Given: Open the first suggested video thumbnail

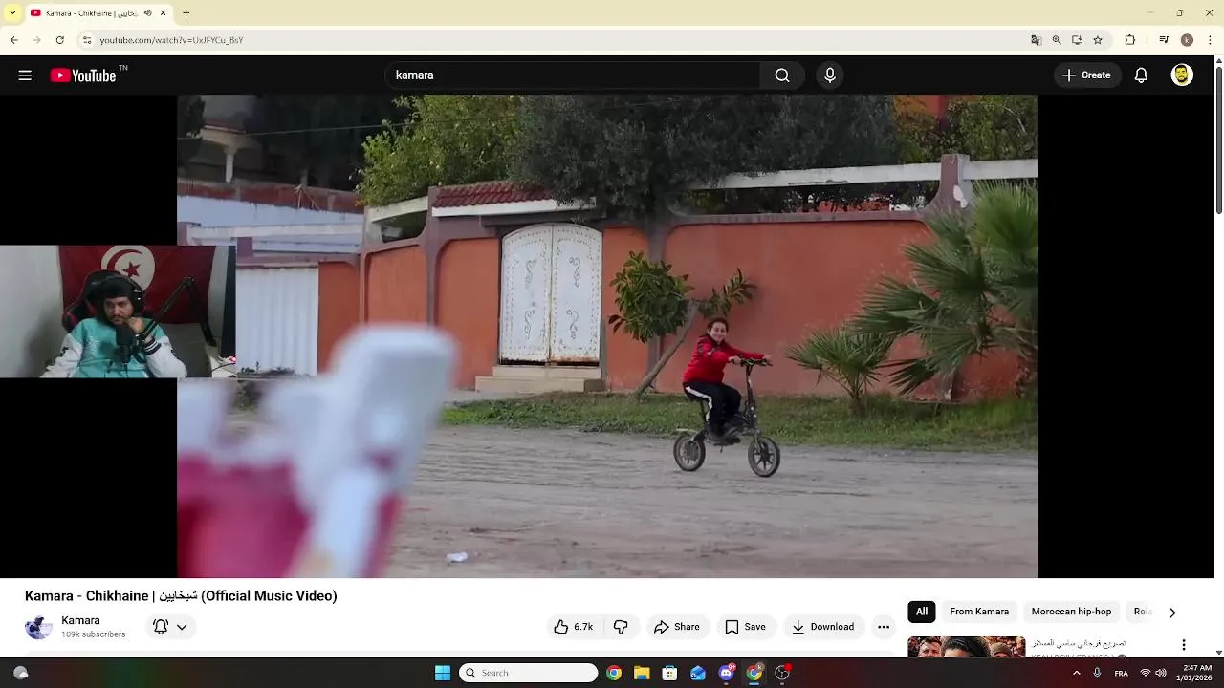Looking at the screenshot, I should 966,647.
